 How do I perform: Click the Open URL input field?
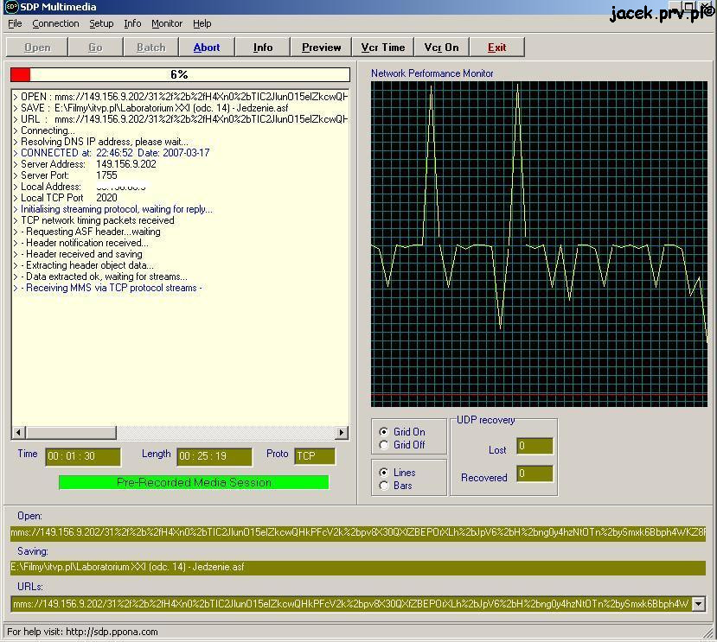tap(358, 533)
